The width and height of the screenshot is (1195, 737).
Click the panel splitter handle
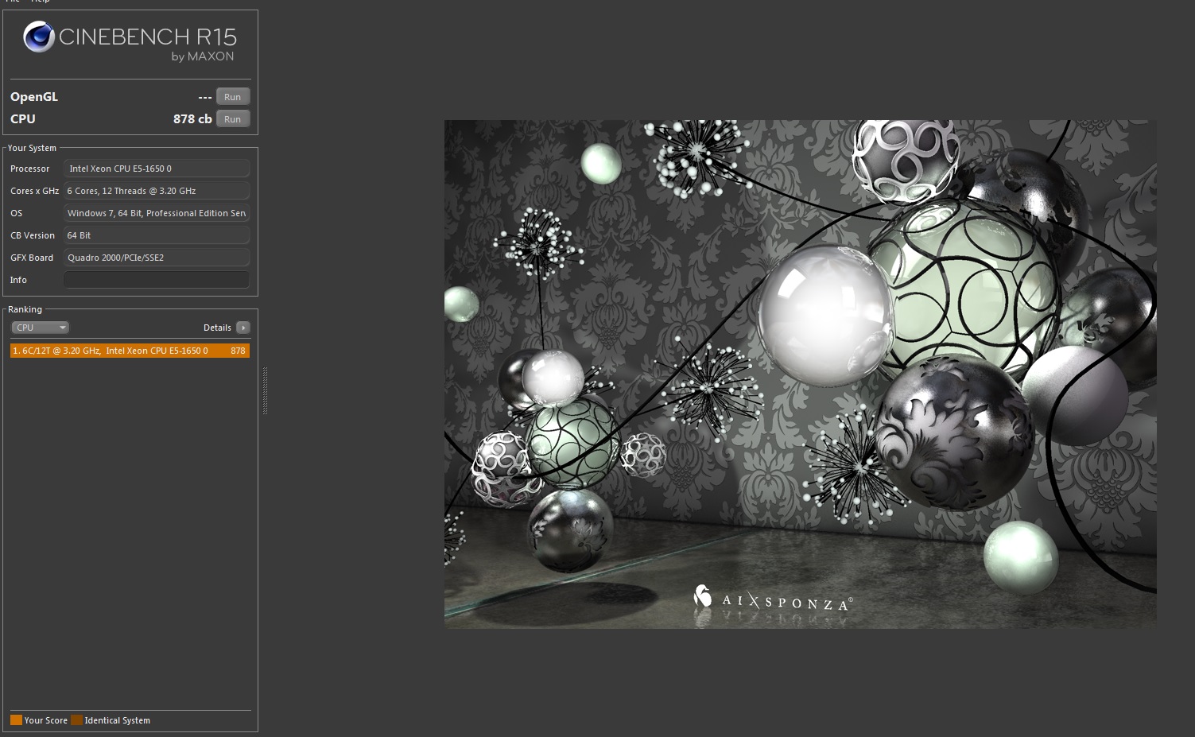pyautogui.click(x=265, y=390)
